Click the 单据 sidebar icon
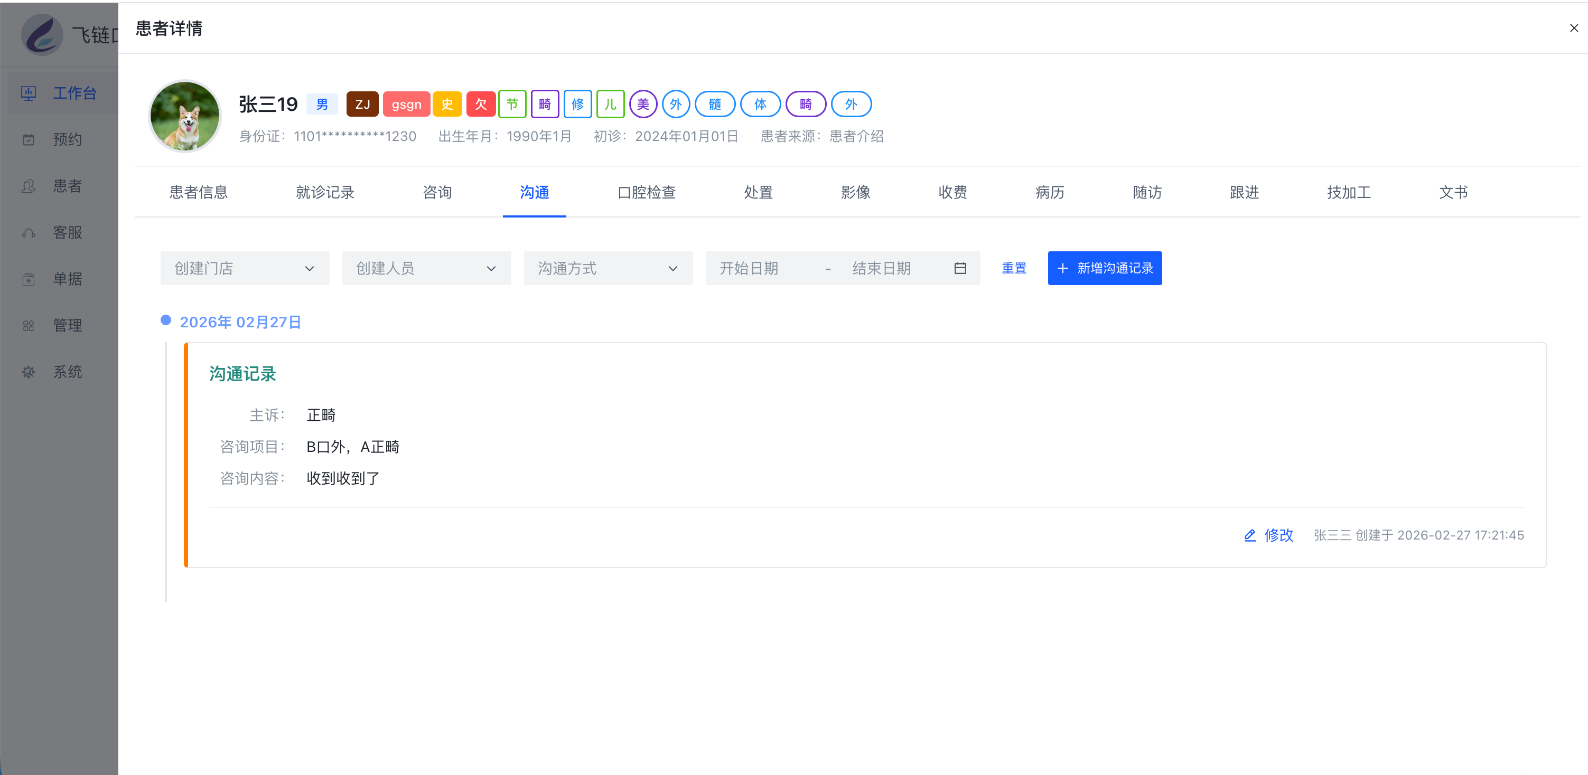1588x775 pixels. pos(29,279)
